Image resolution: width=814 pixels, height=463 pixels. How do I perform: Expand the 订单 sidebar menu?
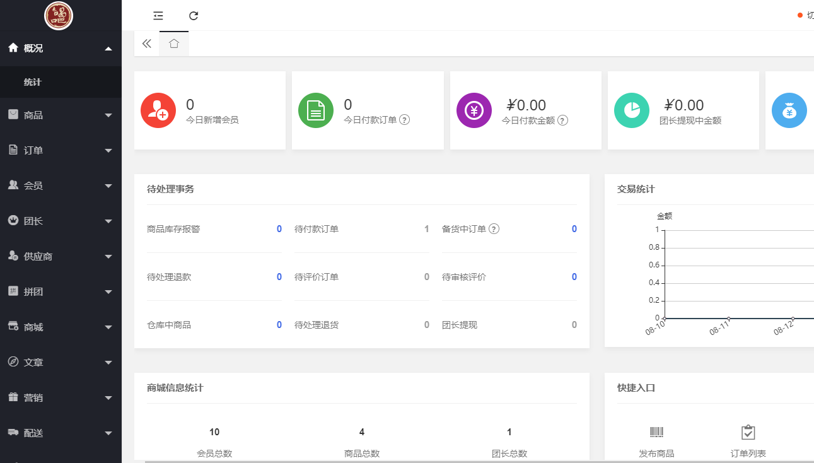pyautogui.click(x=61, y=150)
